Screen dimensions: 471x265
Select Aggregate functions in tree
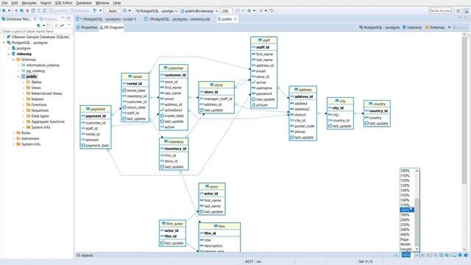pyautogui.click(x=47, y=121)
